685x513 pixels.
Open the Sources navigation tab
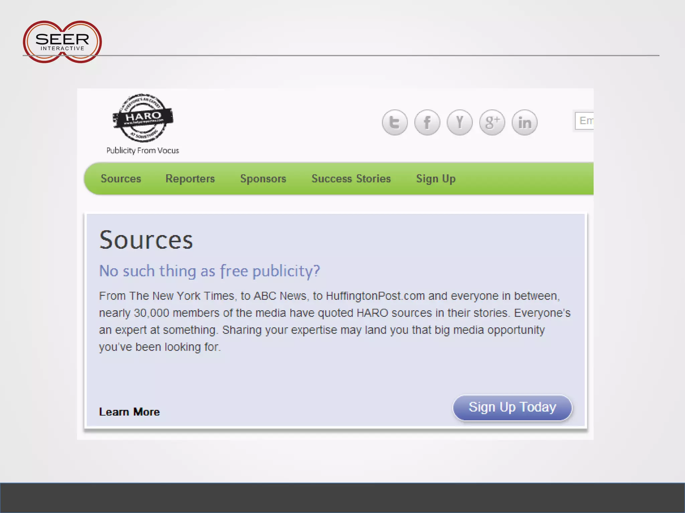[x=121, y=179]
